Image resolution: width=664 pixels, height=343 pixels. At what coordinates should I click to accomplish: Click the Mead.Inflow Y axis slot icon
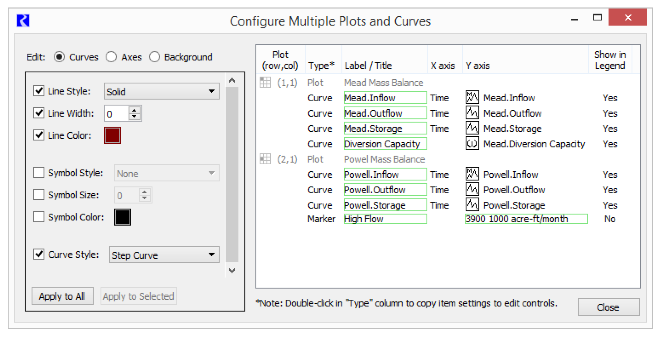pyautogui.click(x=472, y=98)
